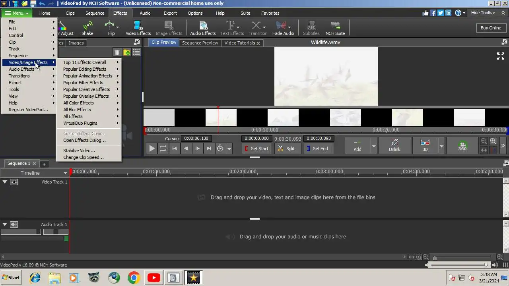The image size is (509, 286).
Task: Choose Open Effects Dialog from the menu
Action: 89,140
